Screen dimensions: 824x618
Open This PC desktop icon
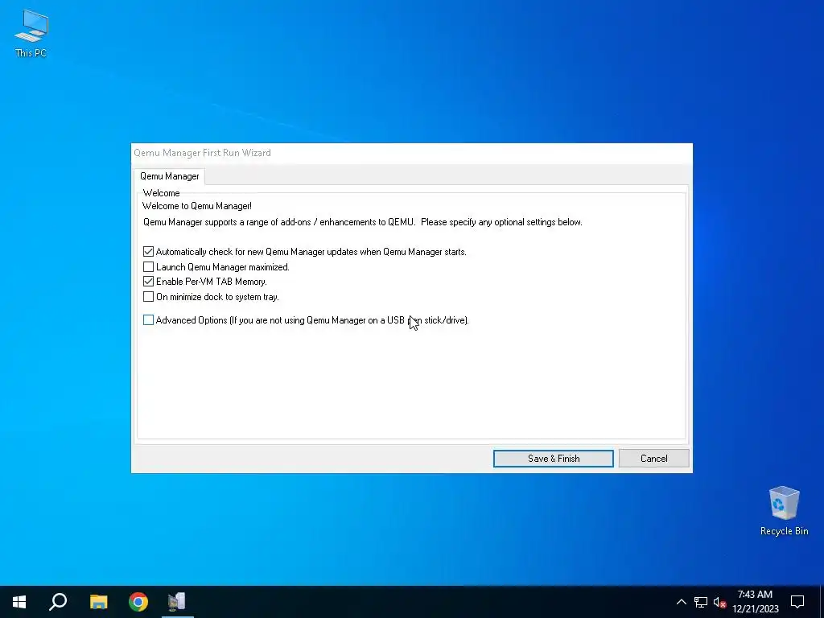[31, 32]
